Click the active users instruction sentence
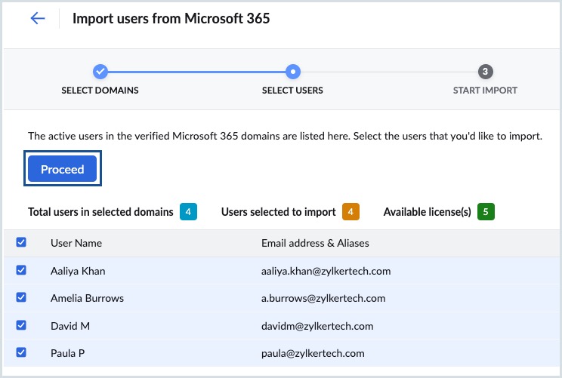The width and height of the screenshot is (562, 378). coord(285,136)
